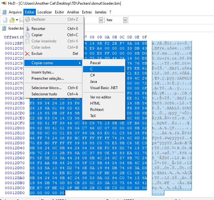Open the Exibir menu
Viewport: 214px width, 200px height.
coord(59,12)
